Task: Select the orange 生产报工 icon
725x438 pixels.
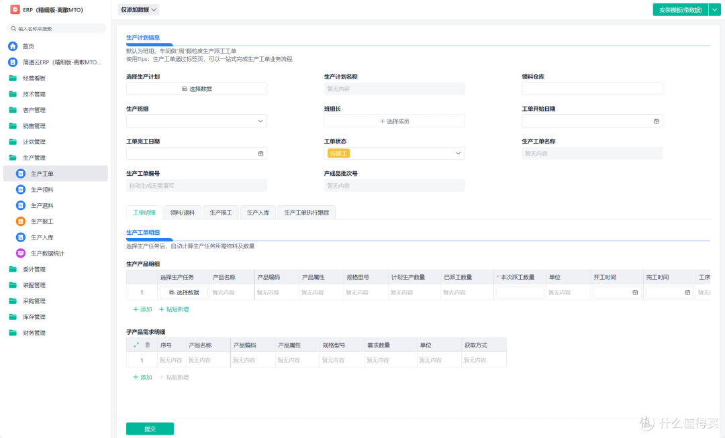Action: (21, 221)
